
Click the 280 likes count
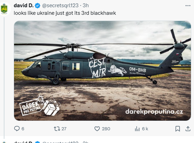click(106, 129)
